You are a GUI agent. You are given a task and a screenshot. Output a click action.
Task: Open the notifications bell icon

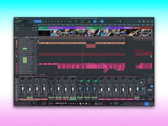[148, 21]
